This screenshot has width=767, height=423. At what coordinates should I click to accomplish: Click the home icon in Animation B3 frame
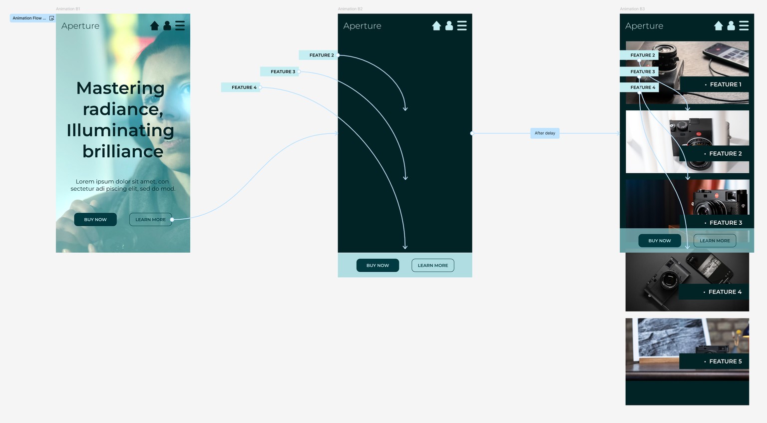719,25
